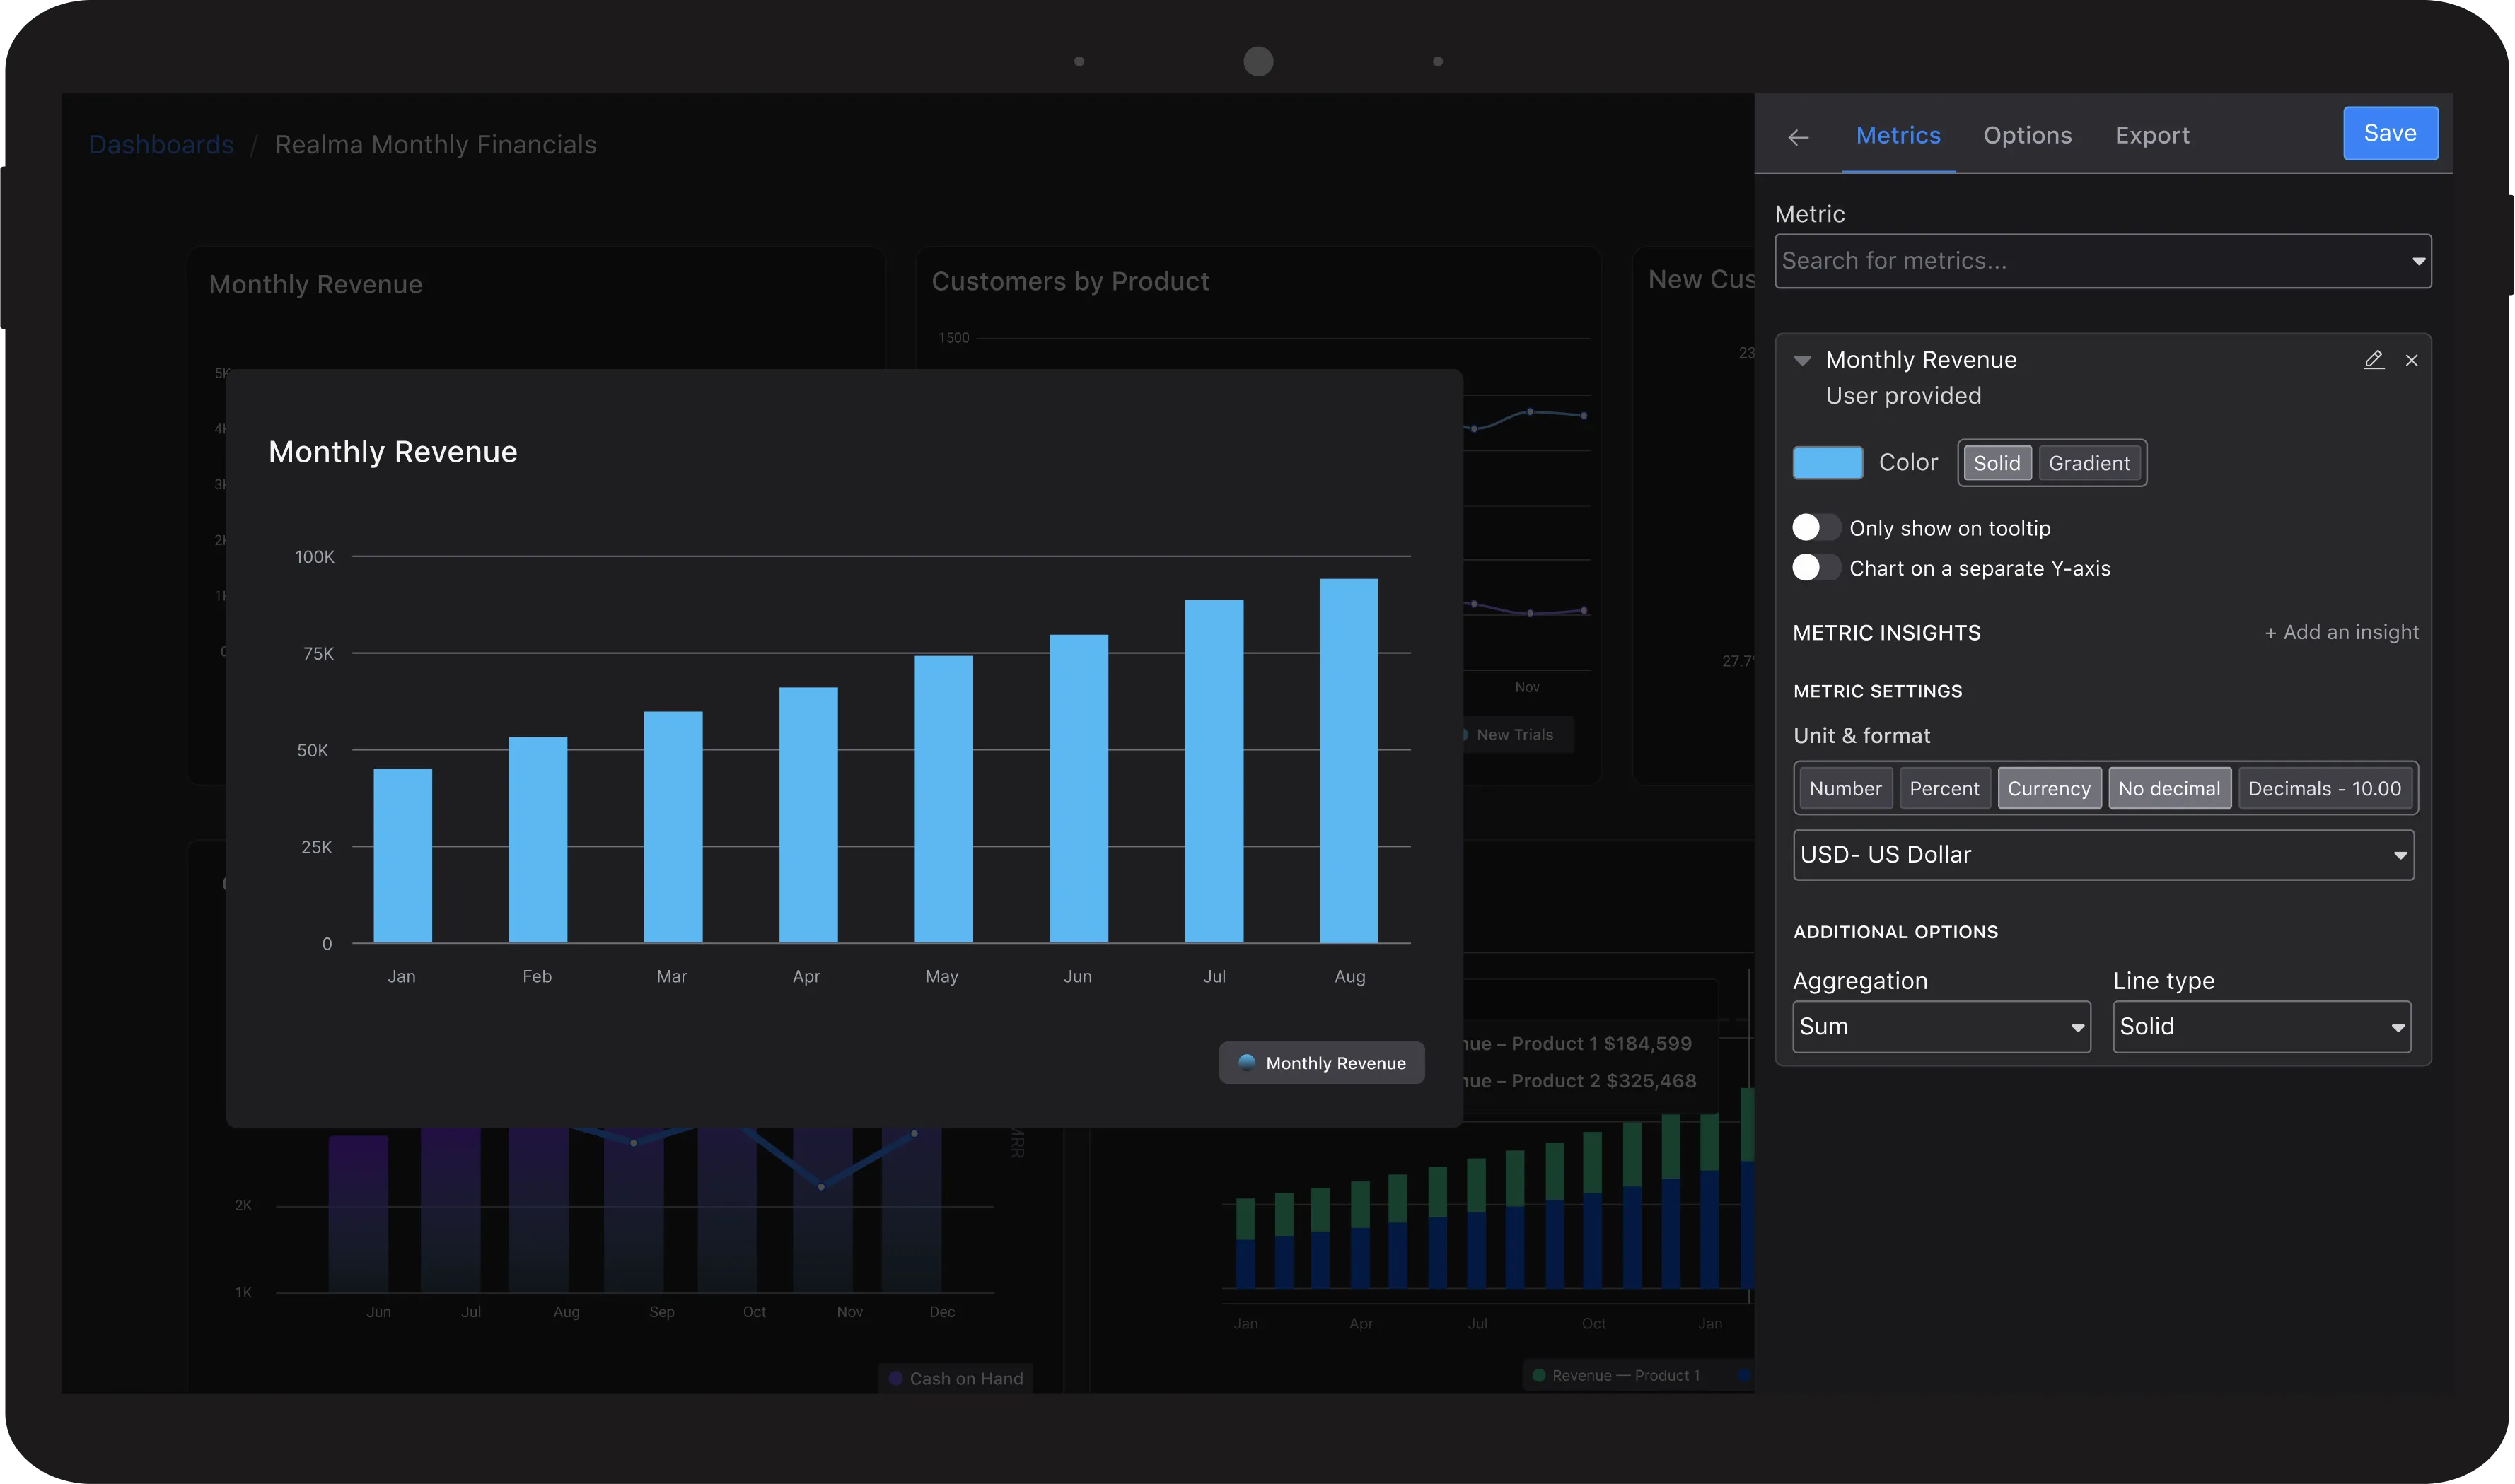Viewport: 2515px width, 1484px height.
Task: Click the New Trials legend marker
Action: [1465, 735]
